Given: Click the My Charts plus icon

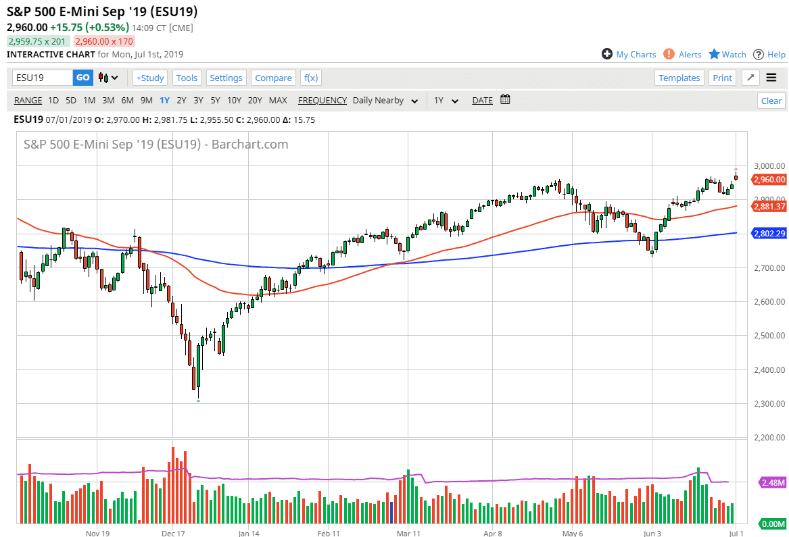Looking at the screenshot, I should [608, 54].
